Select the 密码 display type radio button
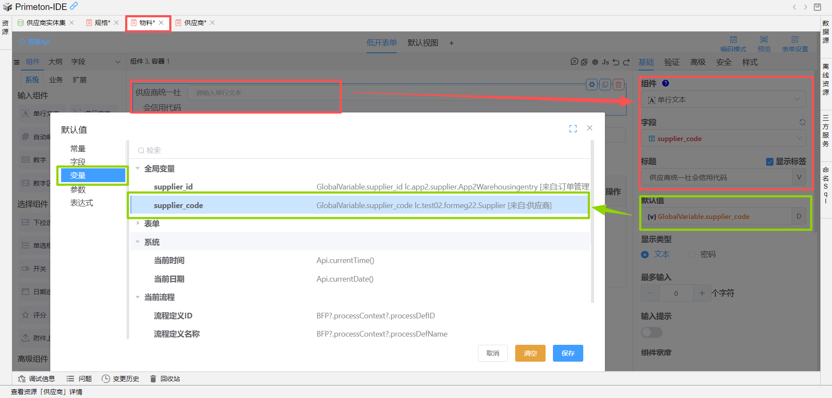The width and height of the screenshot is (832, 398). [x=692, y=254]
